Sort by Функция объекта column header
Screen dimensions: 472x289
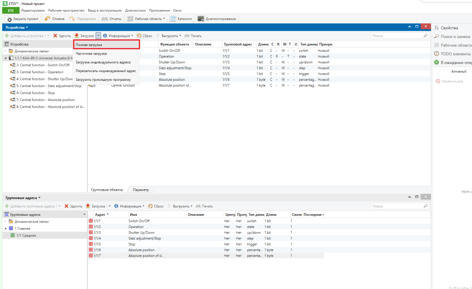(x=175, y=44)
